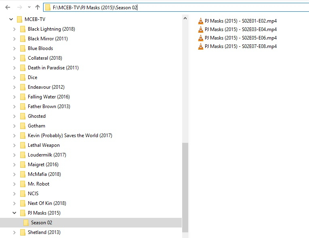Viewport: 309px width, 238px height.
Task: Click the Dice folder icon
Action: 23,77
